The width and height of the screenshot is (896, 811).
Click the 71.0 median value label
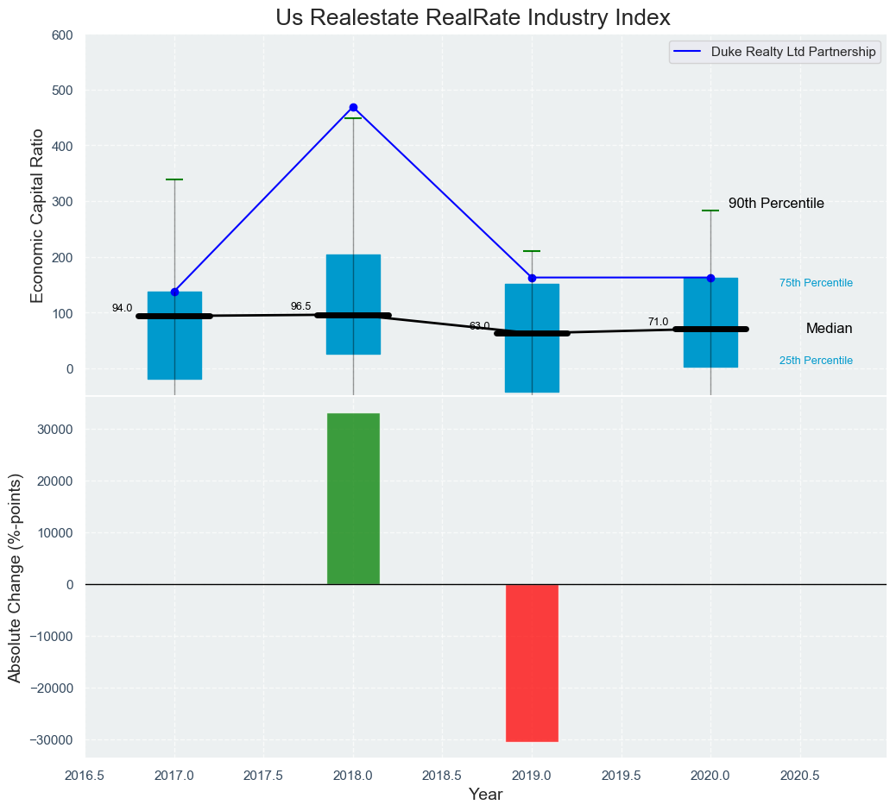pyautogui.click(x=658, y=322)
